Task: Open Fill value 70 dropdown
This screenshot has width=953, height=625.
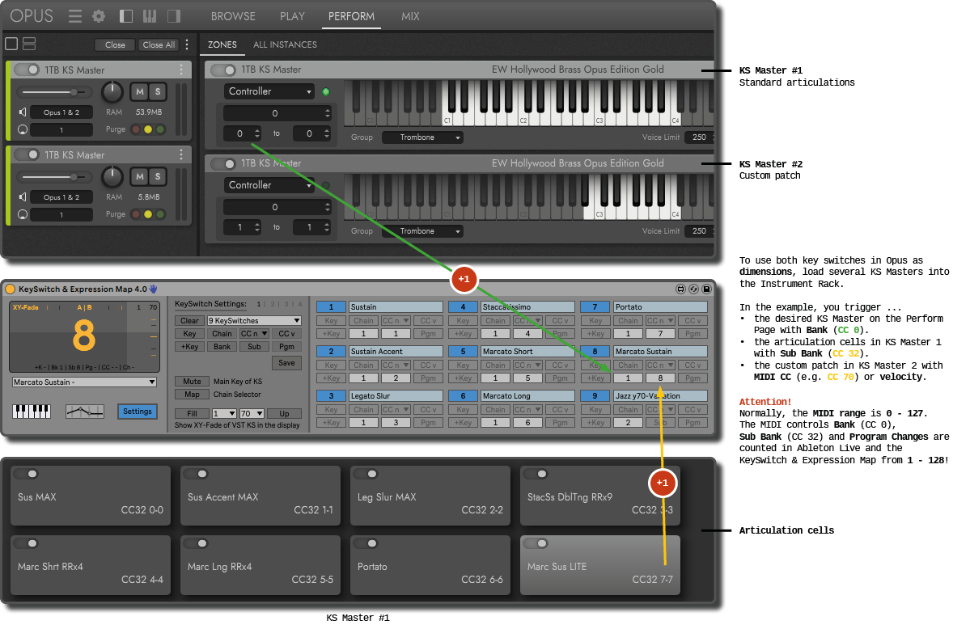Action: tap(252, 414)
